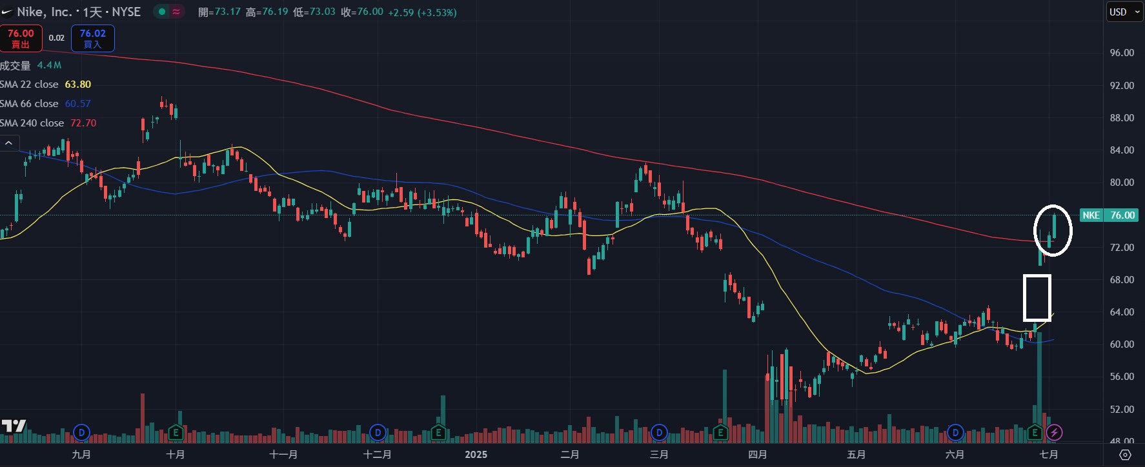Open the USD currency dropdown

click(x=1124, y=12)
